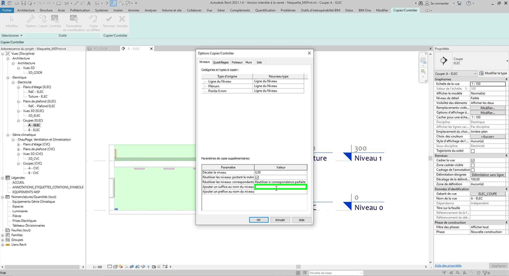This screenshot has height=276, width=509.
Task: Click the Copier tool icon in the ribbon
Action: pos(43,19)
